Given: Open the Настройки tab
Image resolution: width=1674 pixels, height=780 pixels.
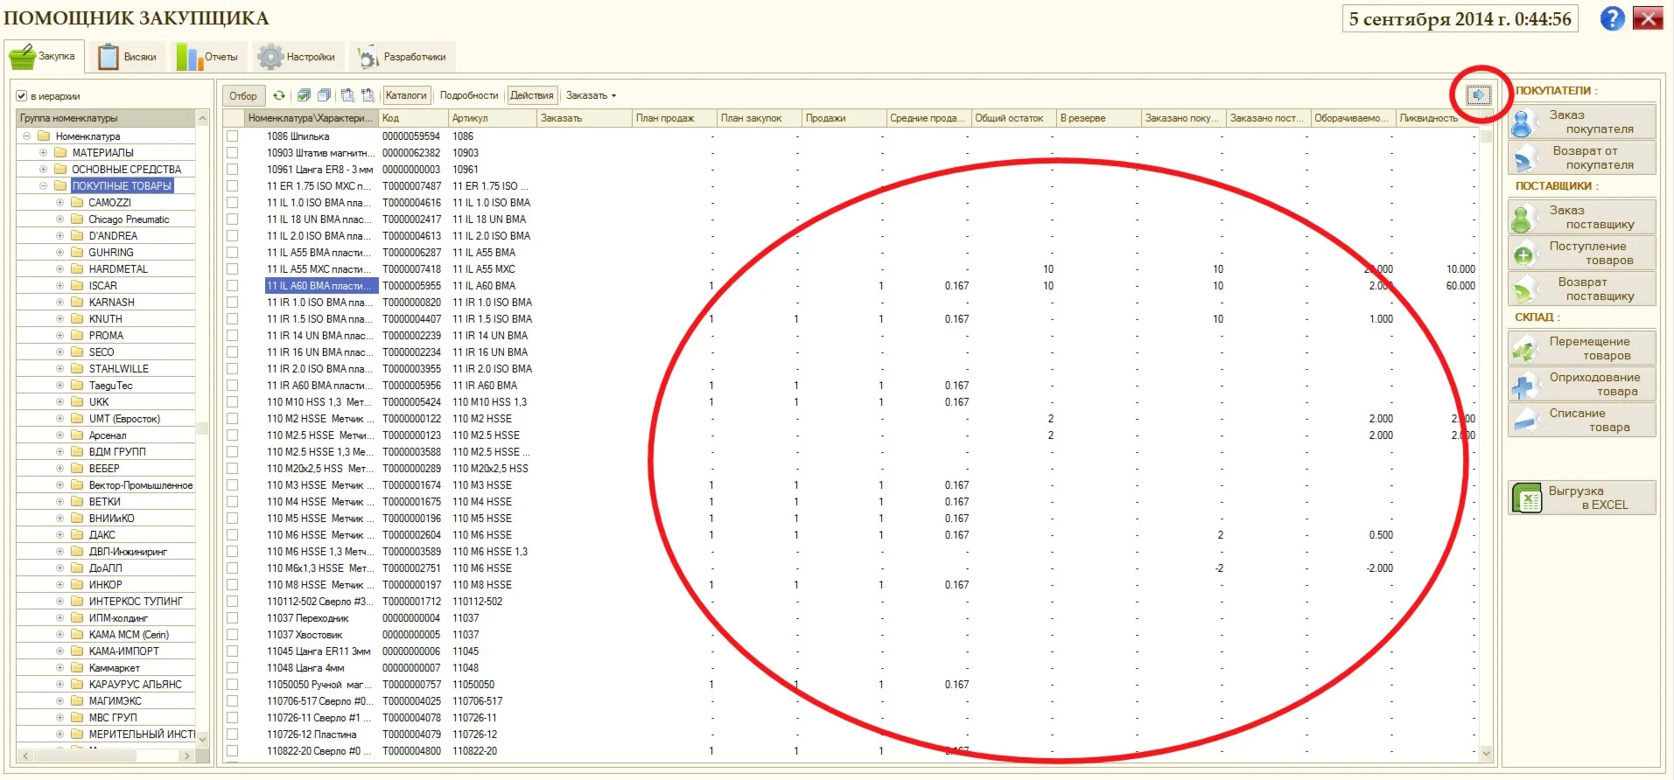Looking at the screenshot, I should 298,57.
